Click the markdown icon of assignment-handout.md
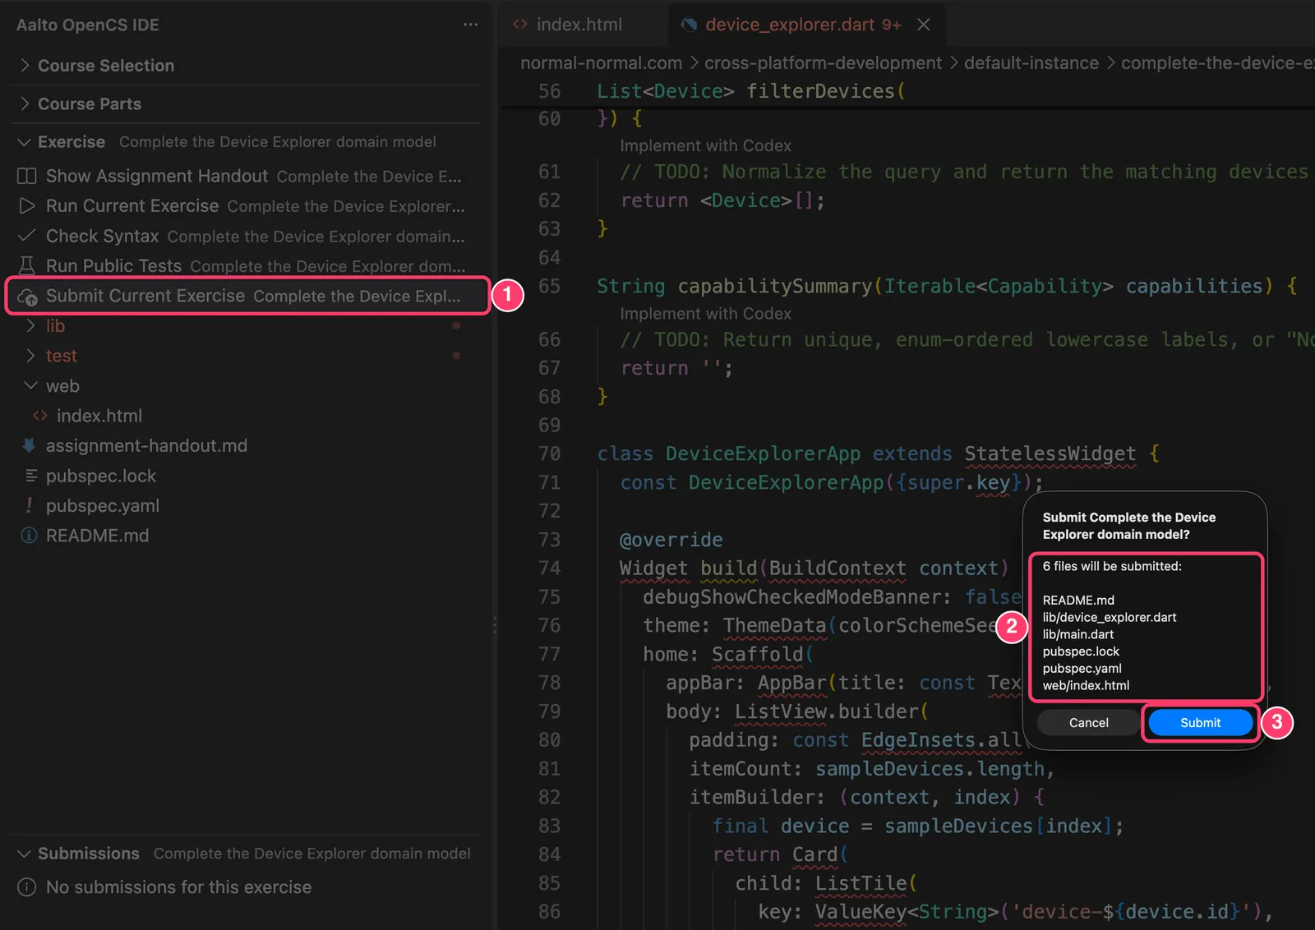 29,445
